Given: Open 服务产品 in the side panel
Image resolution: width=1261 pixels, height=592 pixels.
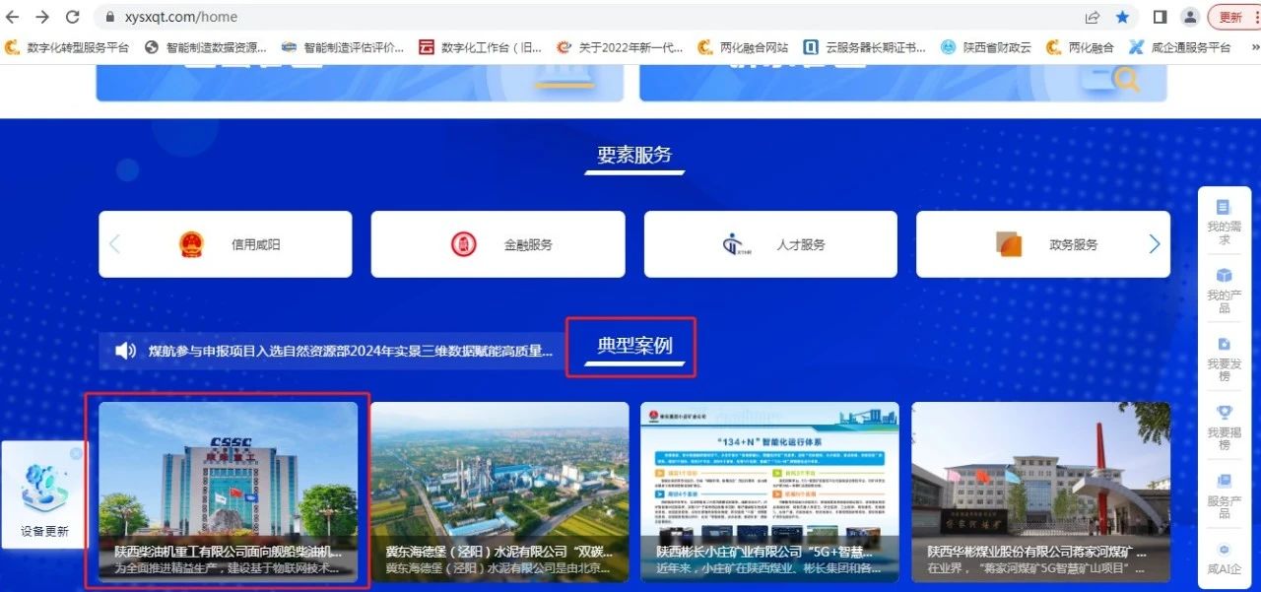Looking at the screenshot, I should click(1224, 482).
